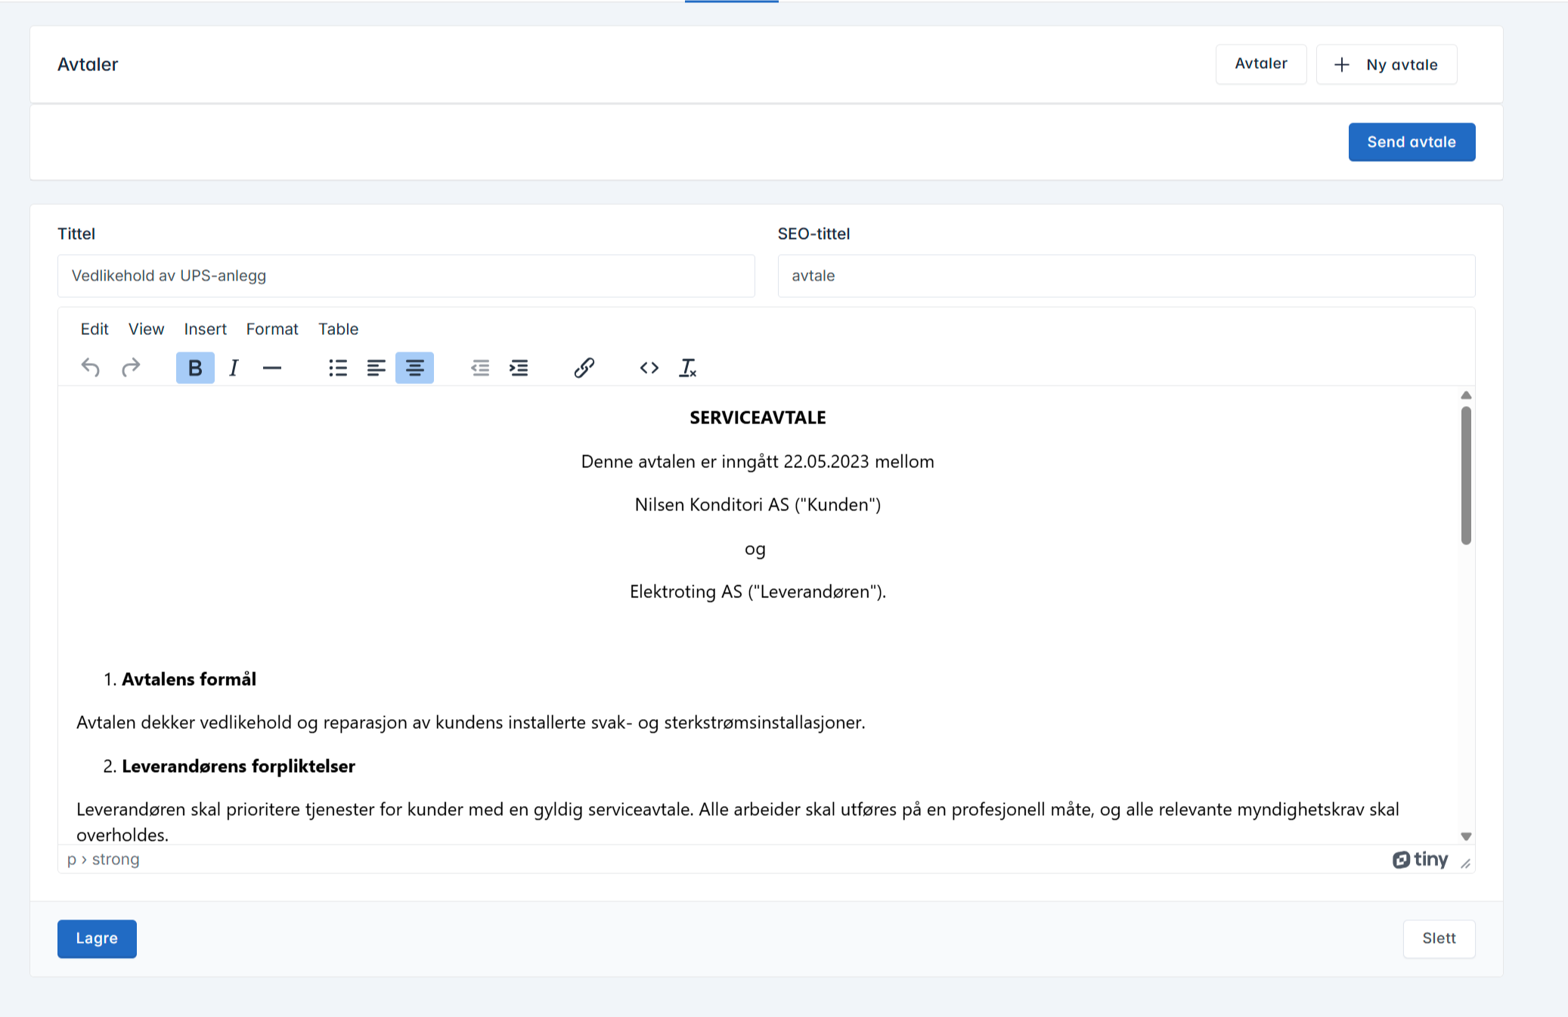Toggle bold formatting in editor
The width and height of the screenshot is (1568, 1017).
click(195, 367)
